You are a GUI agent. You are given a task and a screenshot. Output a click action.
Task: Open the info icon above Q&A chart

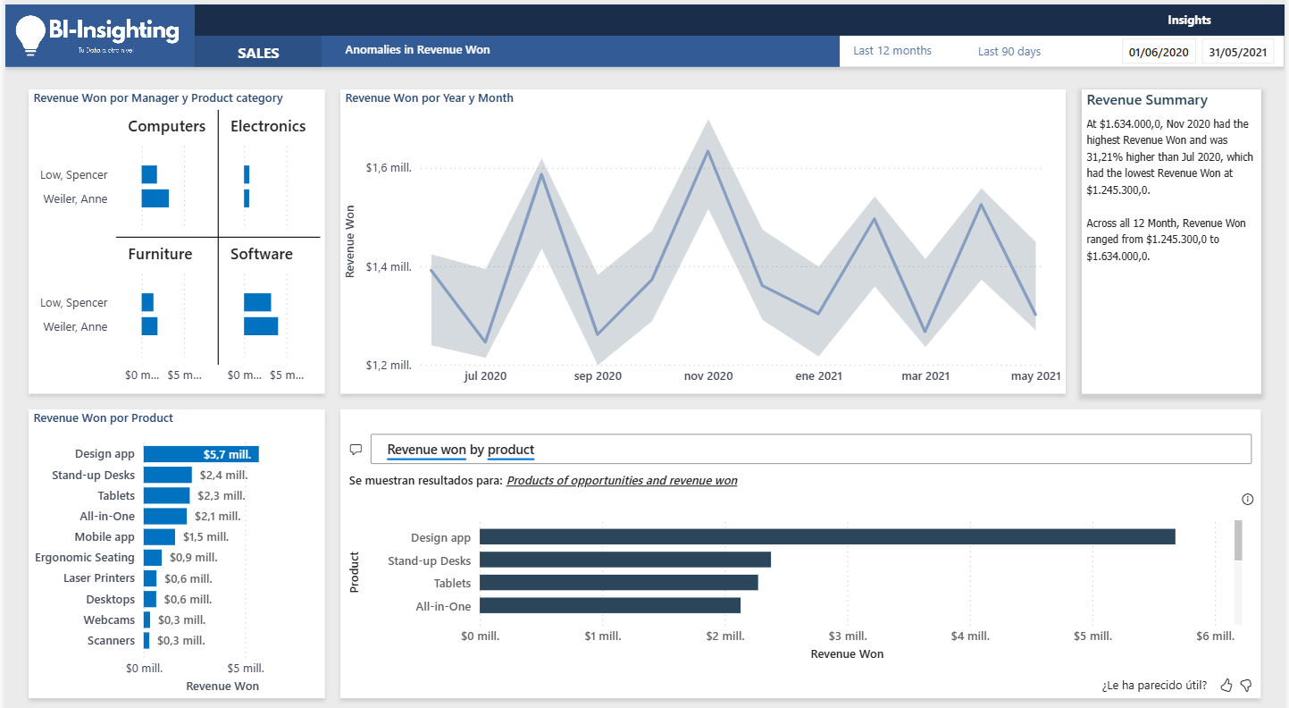pos(1248,500)
